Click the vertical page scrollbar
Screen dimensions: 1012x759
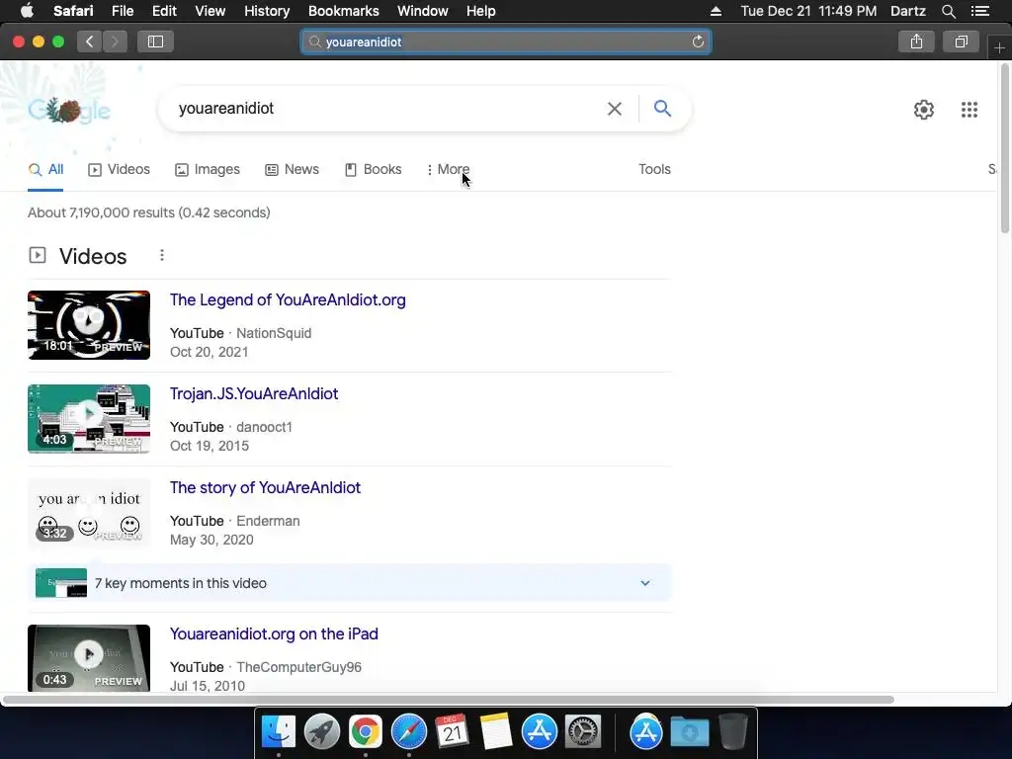tap(1005, 148)
